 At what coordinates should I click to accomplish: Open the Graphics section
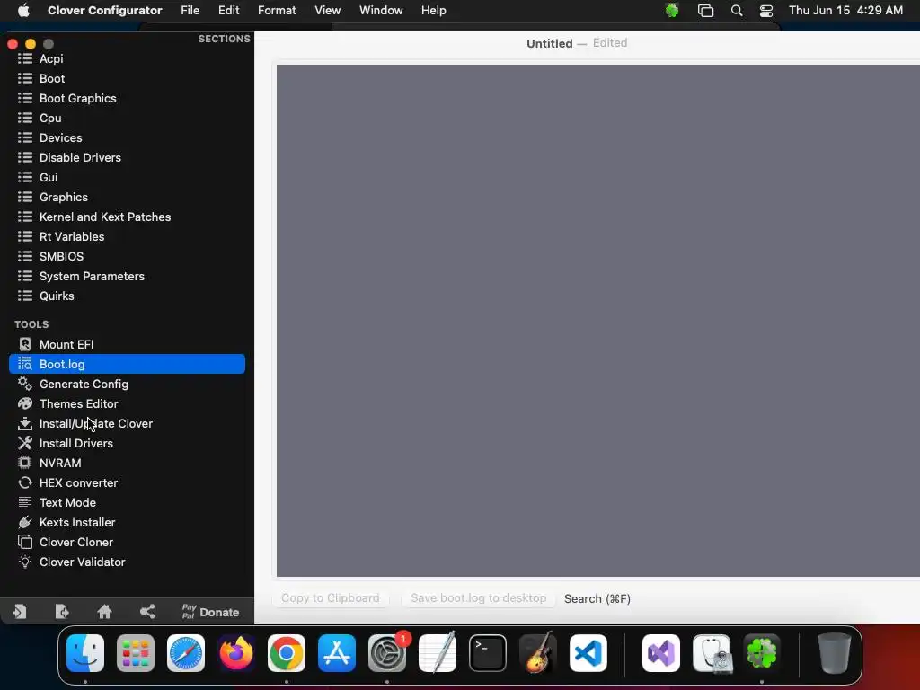point(127,197)
